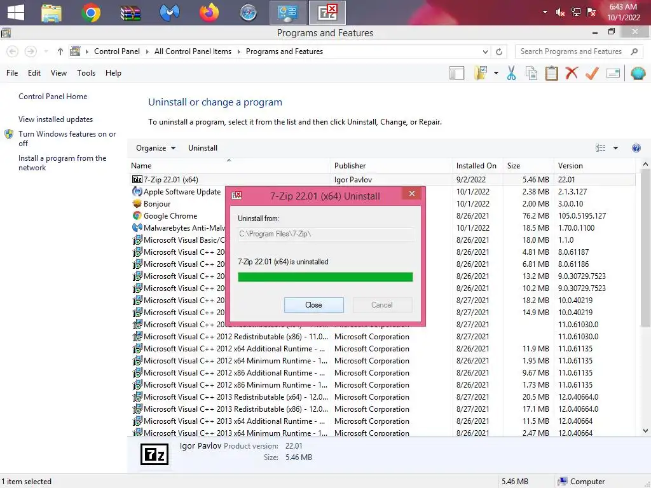This screenshot has height=488, width=651.
Task: Refresh the Programs and Features list
Action: click(x=499, y=51)
